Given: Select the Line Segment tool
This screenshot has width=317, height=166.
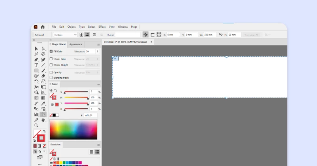Looking at the screenshot, I should click(43, 65).
